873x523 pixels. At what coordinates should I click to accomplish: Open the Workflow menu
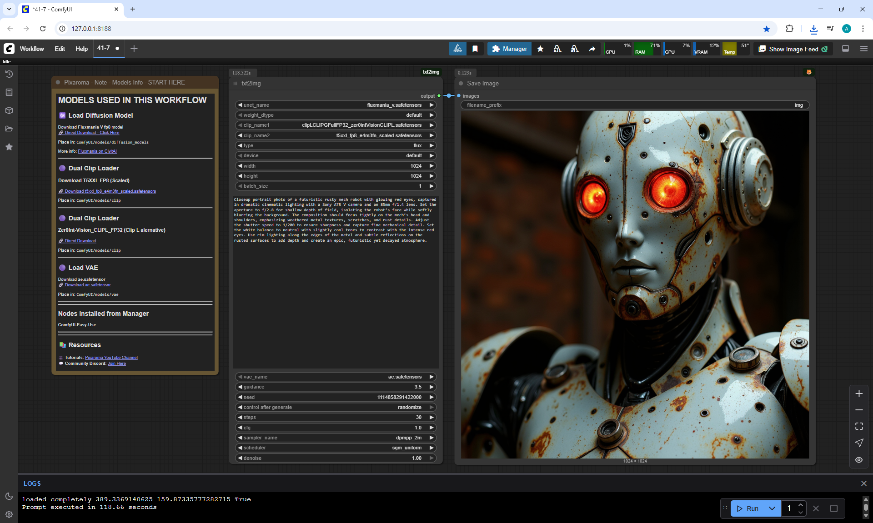tap(32, 49)
